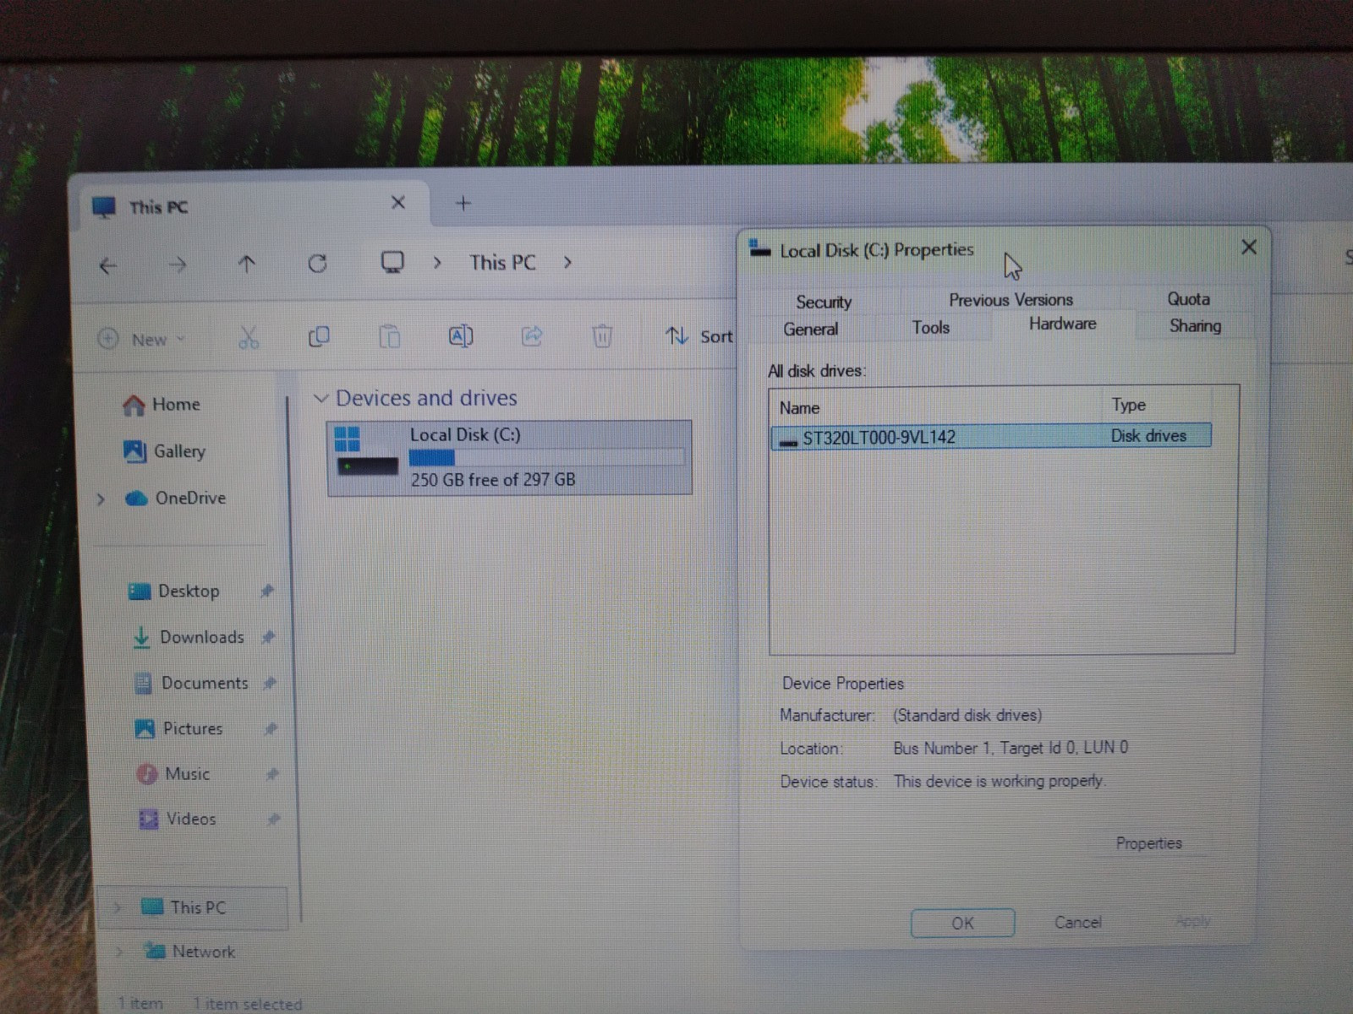Click the greyed Apply button
The height and width of the screenshot is (1014, 1353).
point(1192,921)
